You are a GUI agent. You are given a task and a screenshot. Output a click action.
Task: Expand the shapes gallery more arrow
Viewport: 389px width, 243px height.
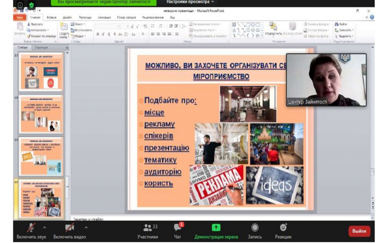pyautogui.click(x=262, y=35)
